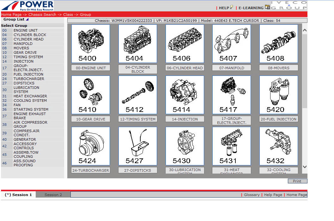This screenshot has width=334, height=221.
Task: Select the 5424 turbocharger image
Action: pos(91,146)
